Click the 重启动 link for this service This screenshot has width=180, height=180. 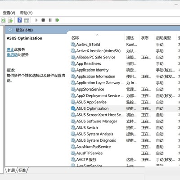[12, 55]
